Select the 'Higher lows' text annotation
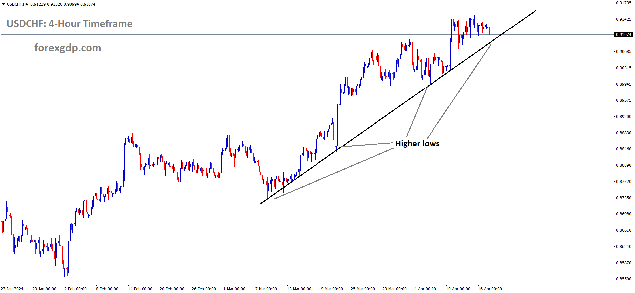 point(417,144)
